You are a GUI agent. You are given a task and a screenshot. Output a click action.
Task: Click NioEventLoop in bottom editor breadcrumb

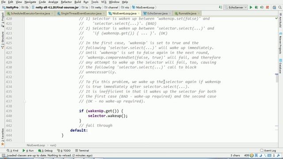36,145
